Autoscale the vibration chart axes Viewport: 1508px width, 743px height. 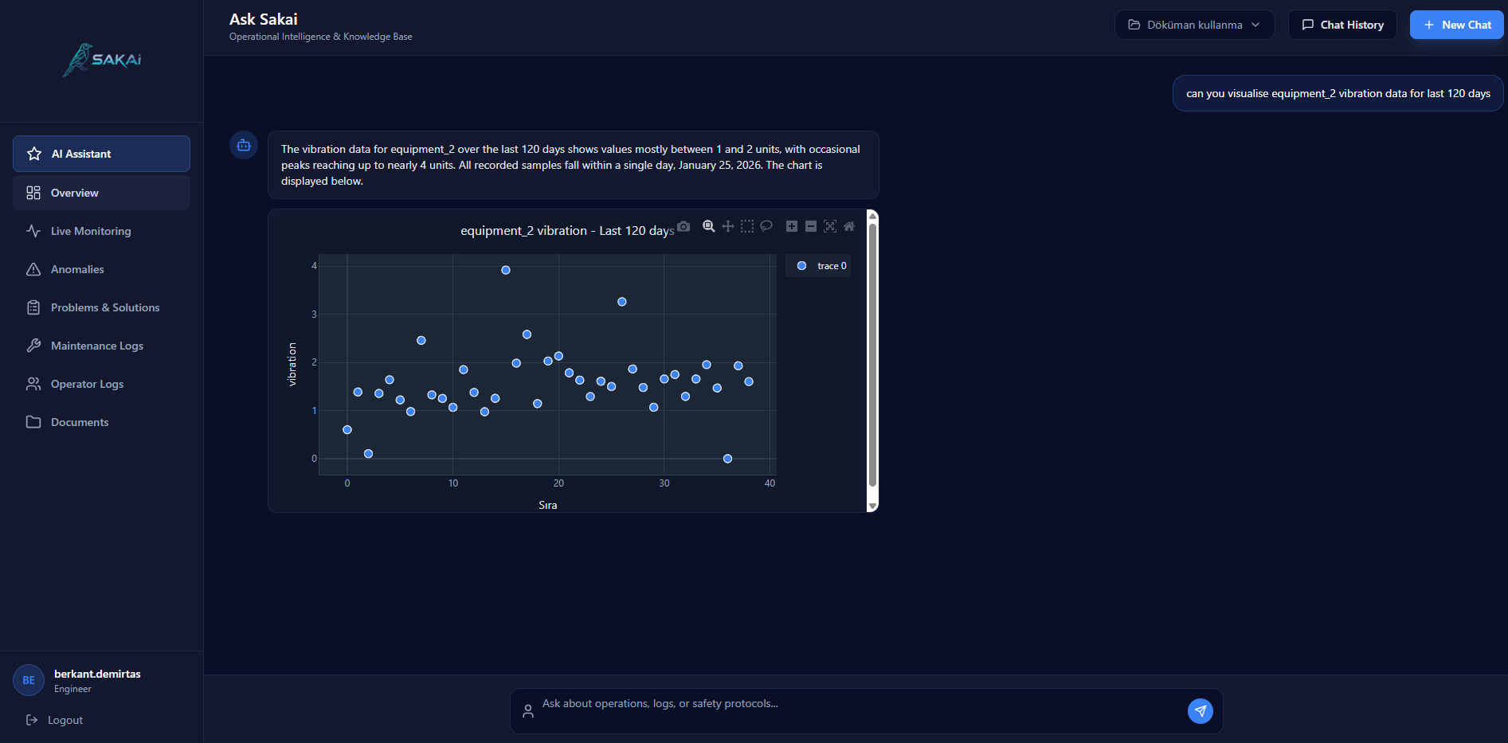830,226
